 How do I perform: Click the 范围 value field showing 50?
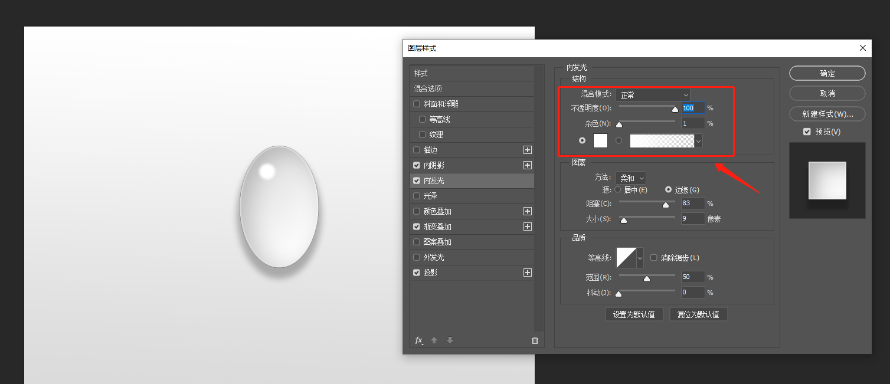click(x=693, y=277)
